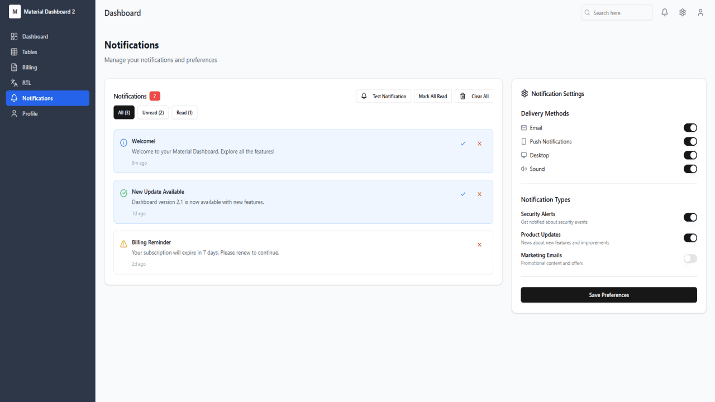715x402 pixels.
Task: Open the RTL page in the sidebar
Action: click(47, 83)
